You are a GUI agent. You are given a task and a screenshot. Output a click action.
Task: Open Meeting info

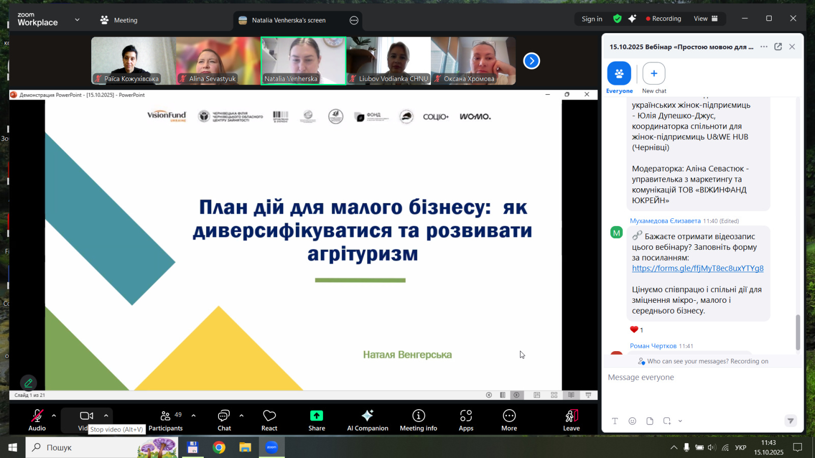(418, 420)
